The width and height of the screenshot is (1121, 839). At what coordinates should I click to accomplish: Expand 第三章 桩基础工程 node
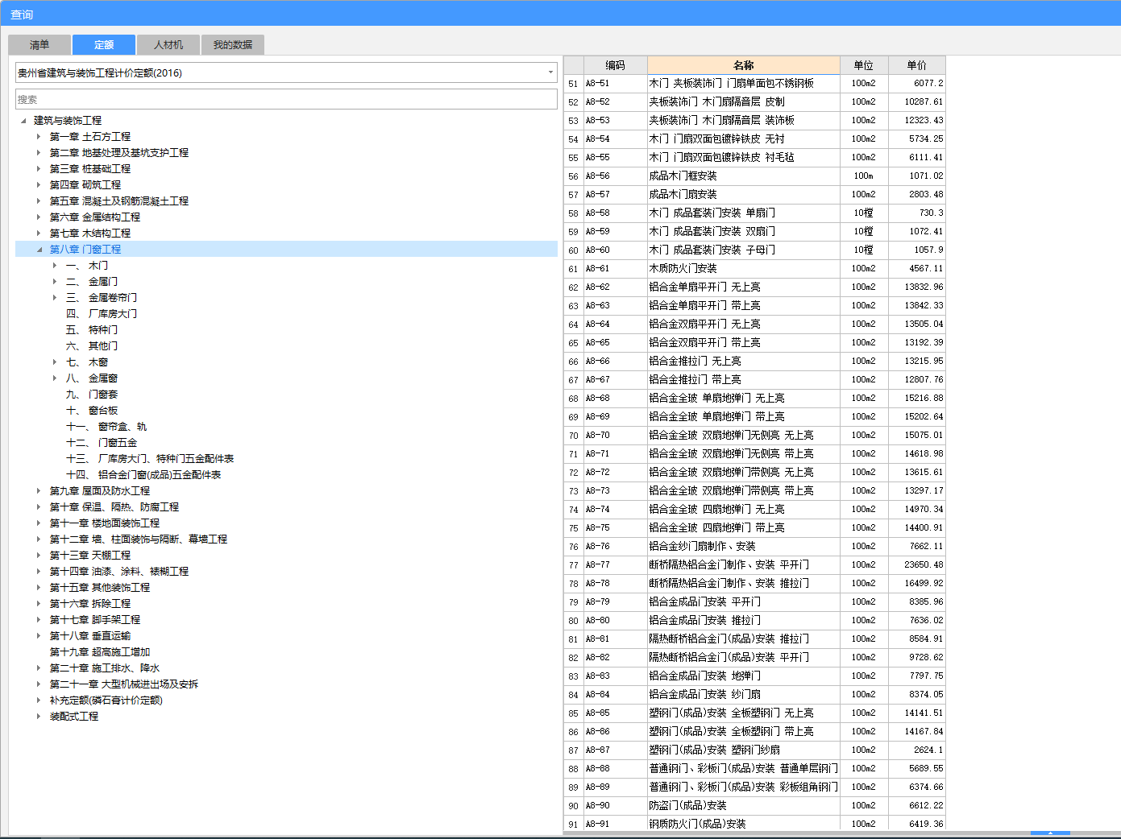pyautogui.click(x=39, y=169)
